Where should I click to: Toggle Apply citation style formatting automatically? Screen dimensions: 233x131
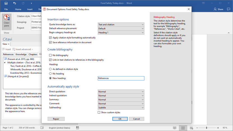click(x=50, y=38)
